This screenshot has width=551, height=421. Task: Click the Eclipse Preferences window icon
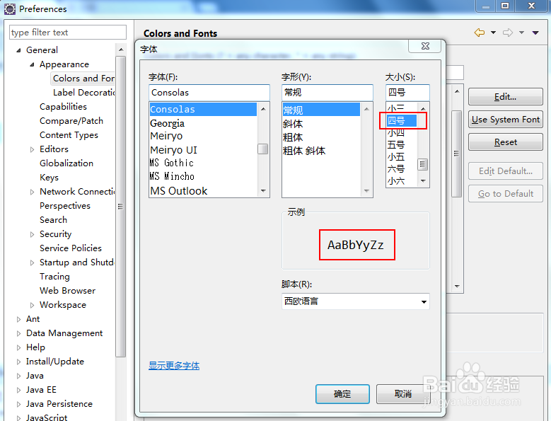click(x=9, y=8)
